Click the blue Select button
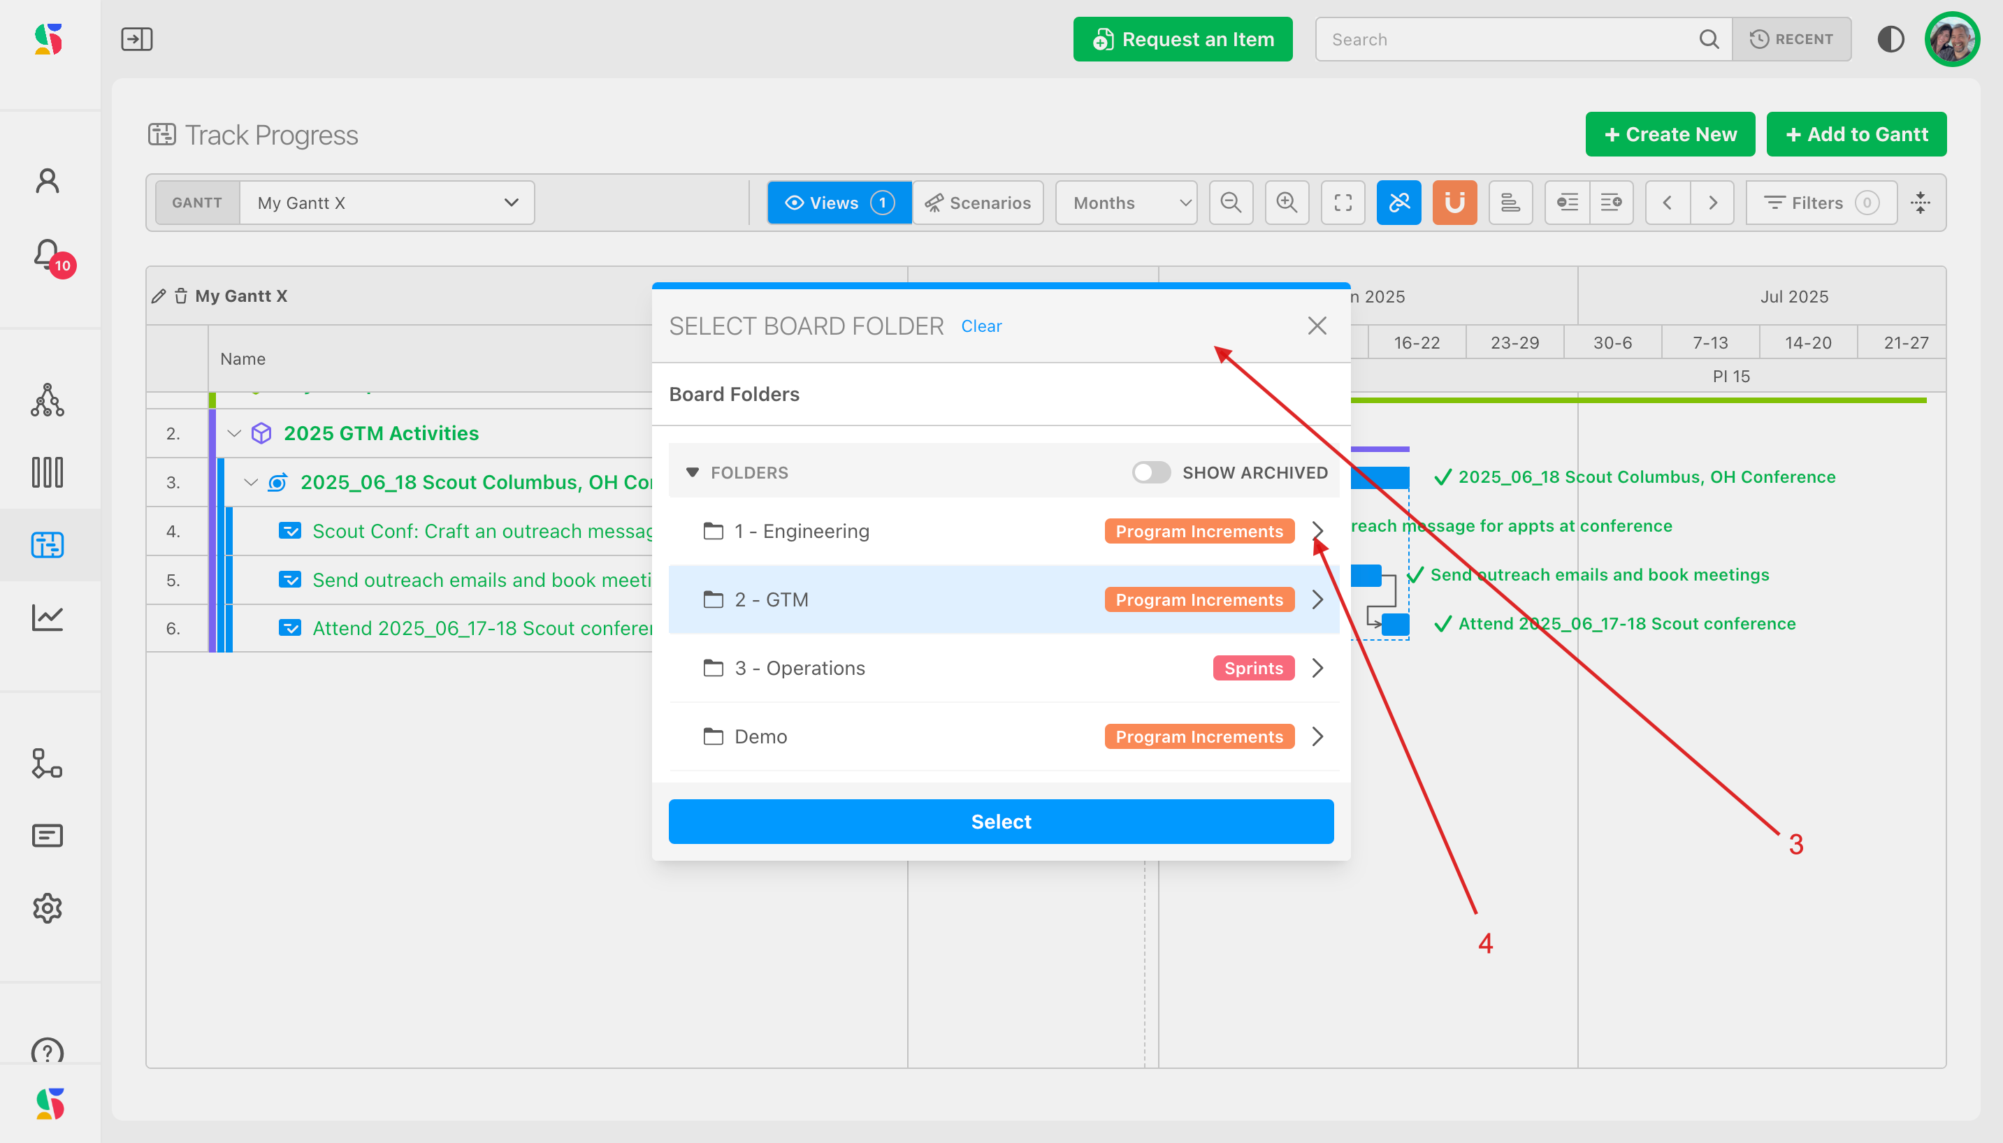Image resolution: width=2003 pixels, height=1143 pixels. [x=1000, y=821]
